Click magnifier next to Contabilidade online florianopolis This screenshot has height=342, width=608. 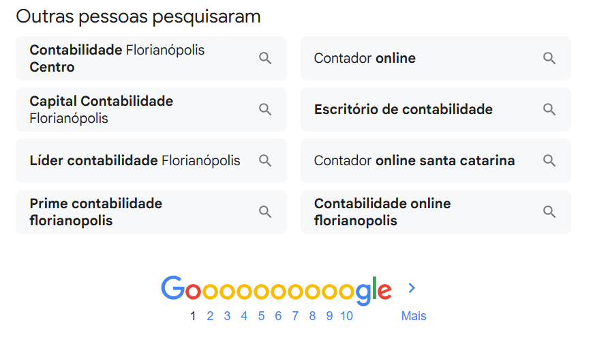click(549, 212)
